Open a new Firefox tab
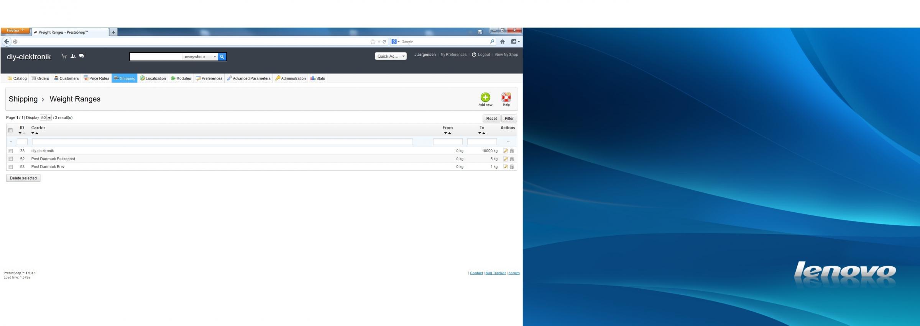920x326 pixels. pyautogui.click(x=113, y=32)
